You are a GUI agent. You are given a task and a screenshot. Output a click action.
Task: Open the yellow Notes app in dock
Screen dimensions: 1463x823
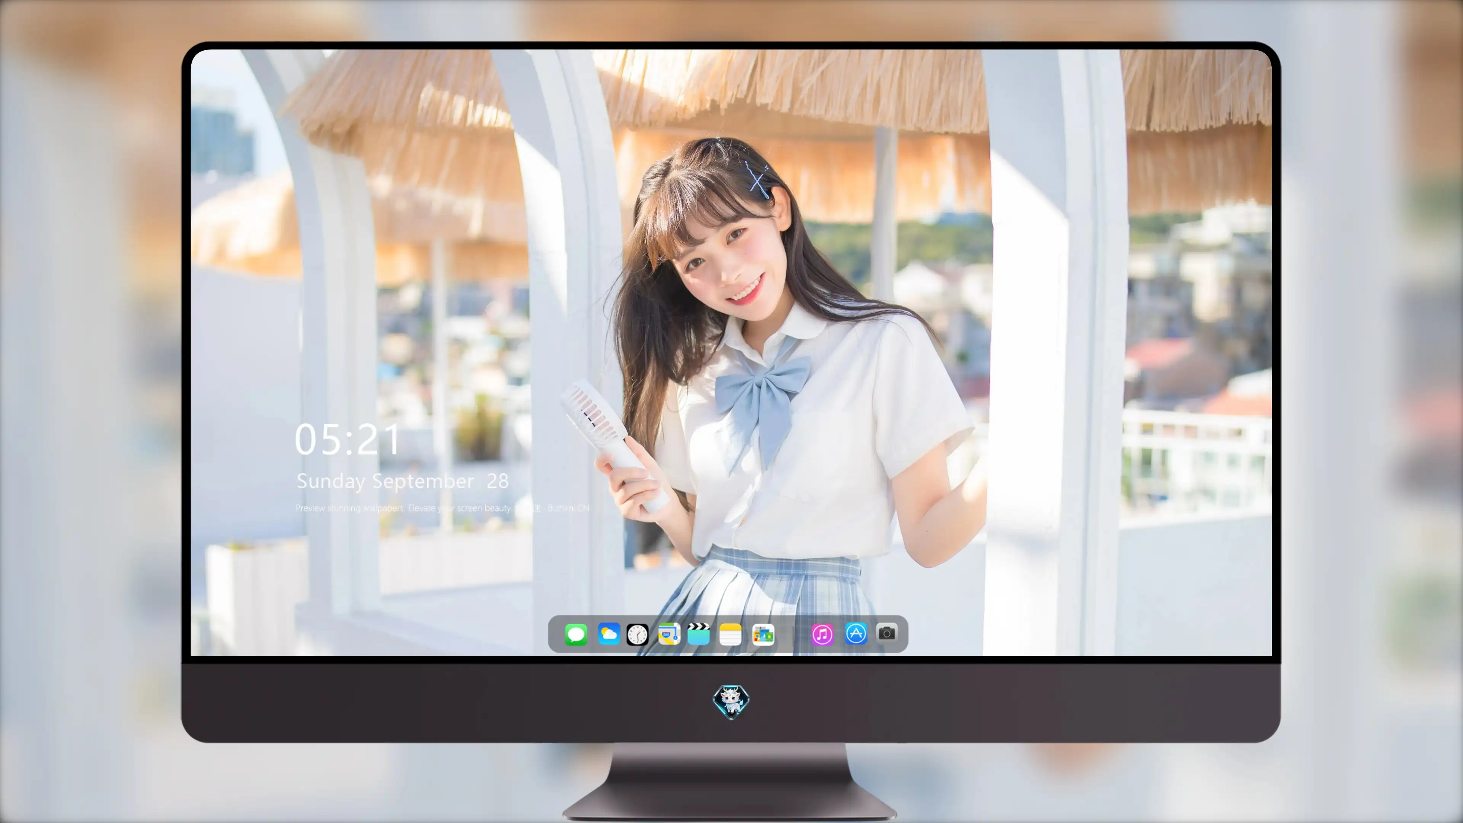pos(730,634)
